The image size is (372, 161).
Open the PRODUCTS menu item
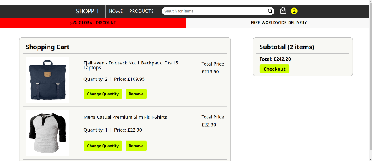[x=142, y=11]
